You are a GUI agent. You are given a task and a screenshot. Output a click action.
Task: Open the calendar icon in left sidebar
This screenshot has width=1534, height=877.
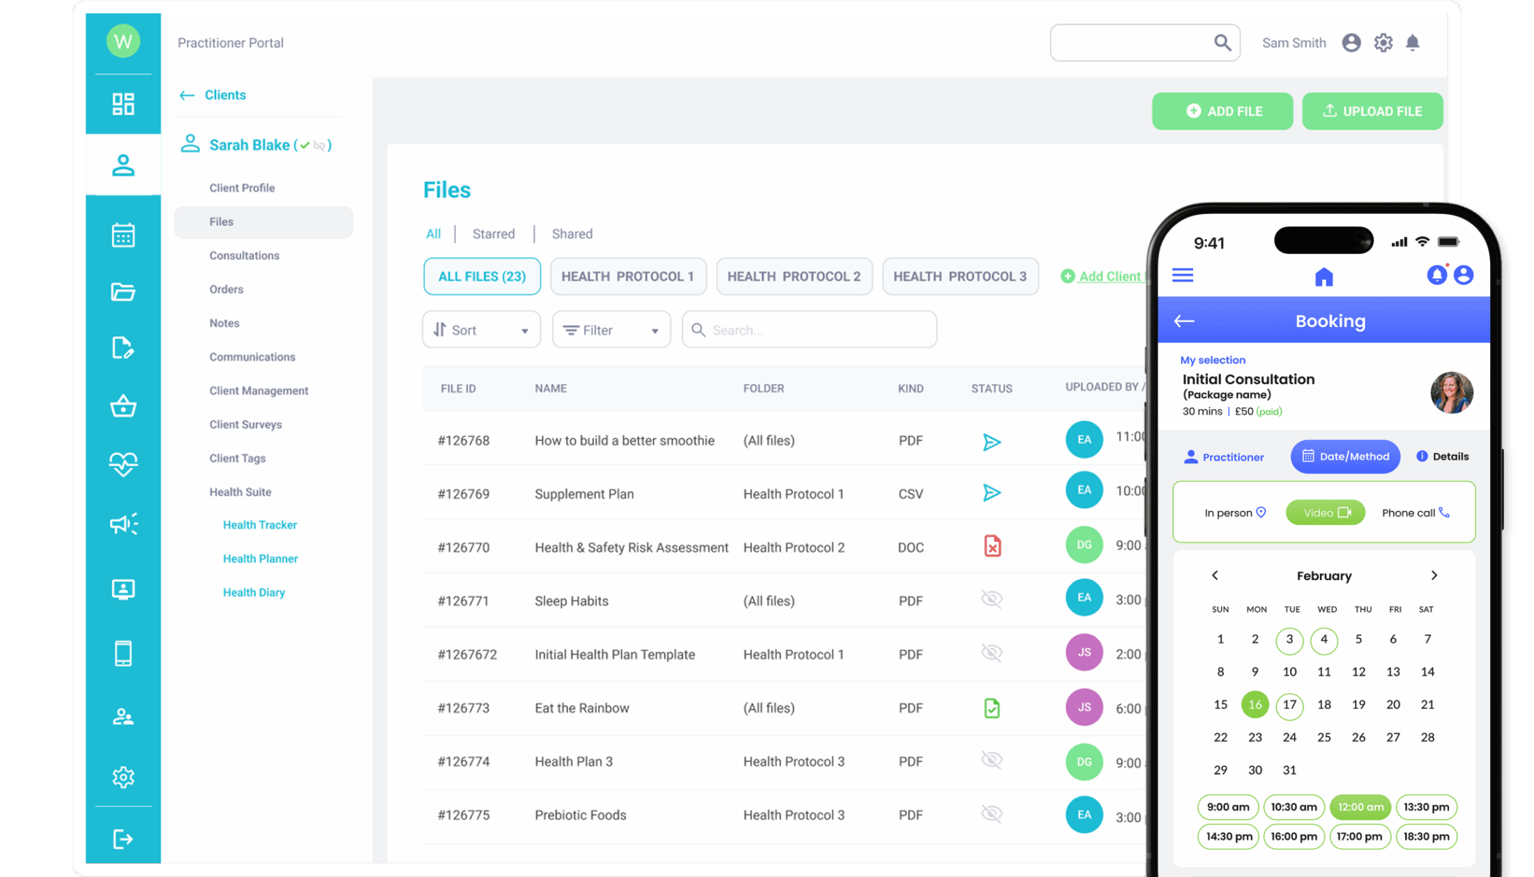123,235
